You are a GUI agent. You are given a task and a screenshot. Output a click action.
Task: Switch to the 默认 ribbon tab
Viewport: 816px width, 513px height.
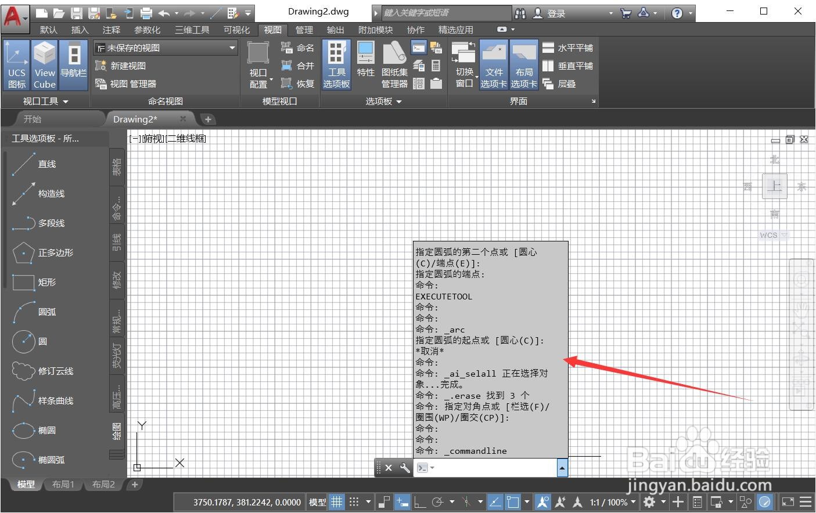tap(49, 30)
